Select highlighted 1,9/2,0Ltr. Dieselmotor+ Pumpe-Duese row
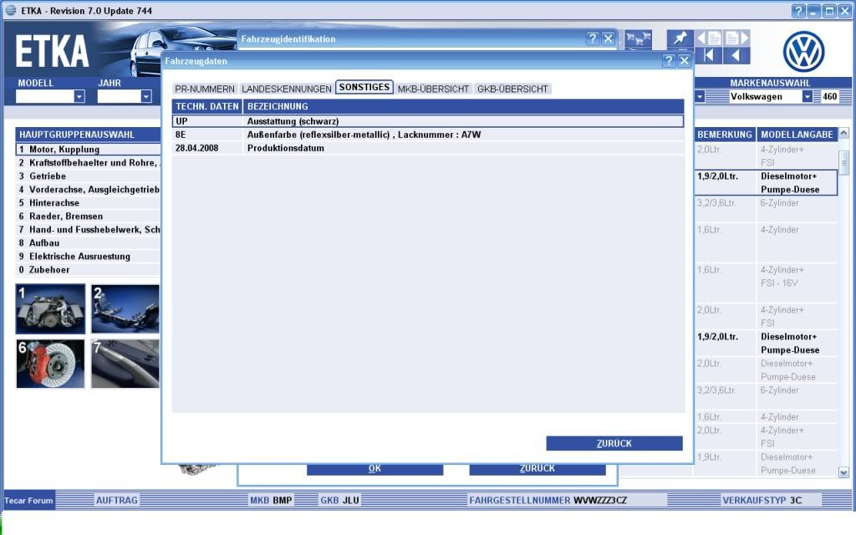The width and height of the screenshot is (856, 535). (x=766, y=183)
